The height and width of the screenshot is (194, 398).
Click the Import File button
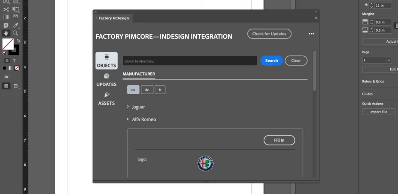point(379,112)
